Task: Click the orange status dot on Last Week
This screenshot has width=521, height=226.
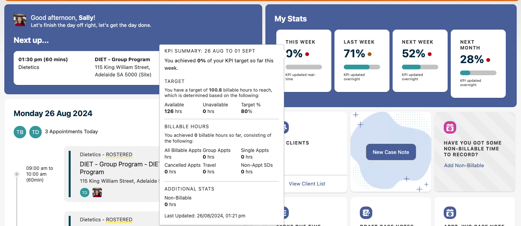Action: 370,54
